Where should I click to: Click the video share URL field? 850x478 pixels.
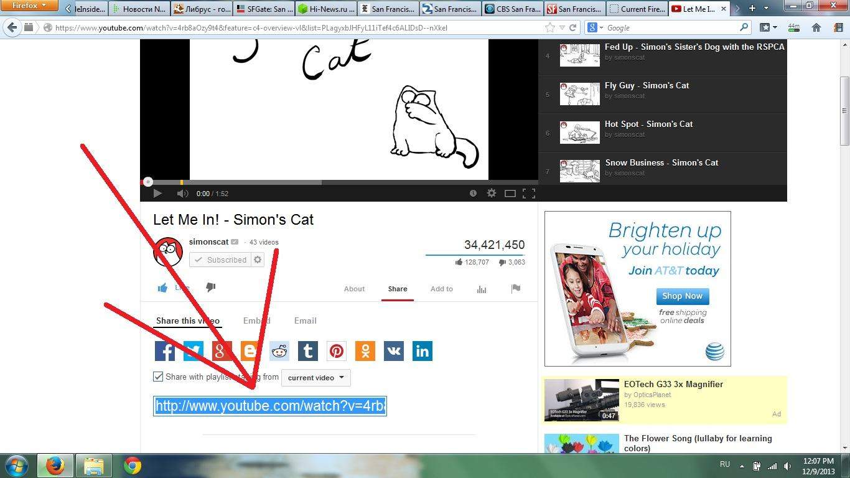tap(270, 406)
